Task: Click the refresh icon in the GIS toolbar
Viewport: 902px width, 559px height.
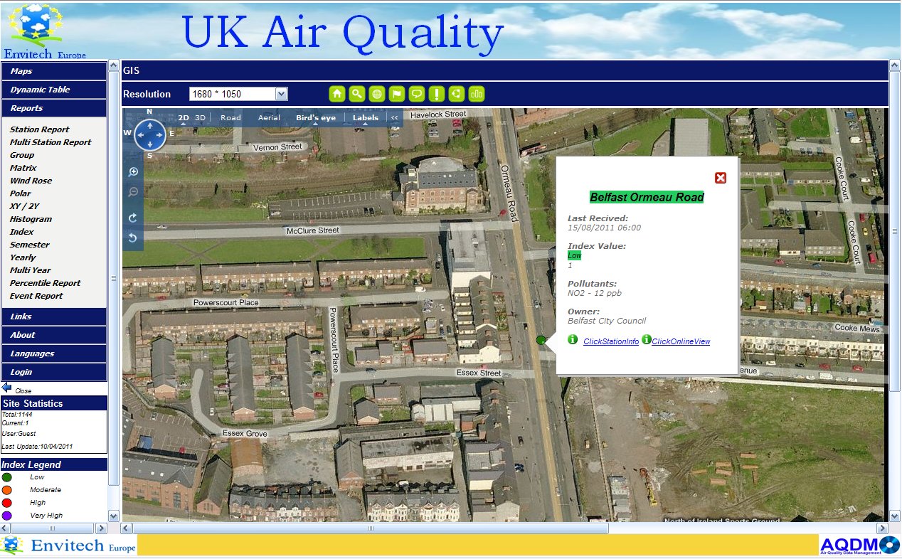Action: click(x=455, y=93)
